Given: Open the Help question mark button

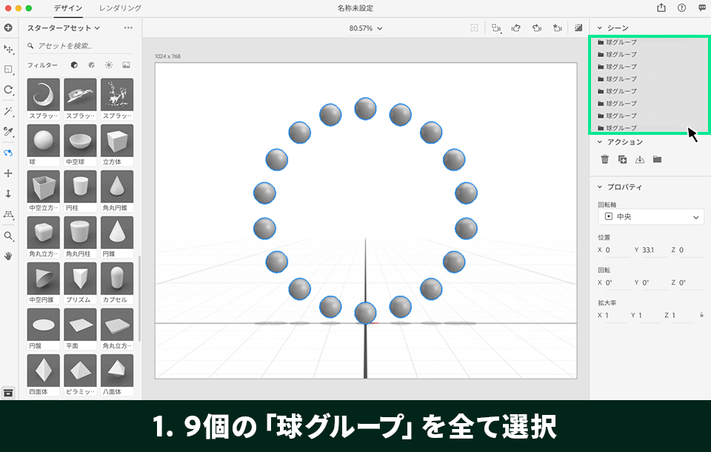Looking at the screenshot, I should pos(680,7).
